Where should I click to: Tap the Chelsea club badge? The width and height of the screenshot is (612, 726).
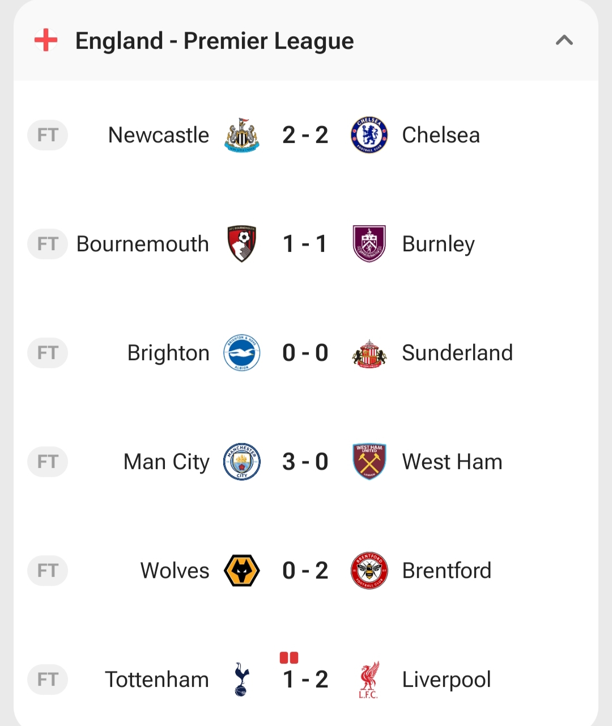coord(369,135)
